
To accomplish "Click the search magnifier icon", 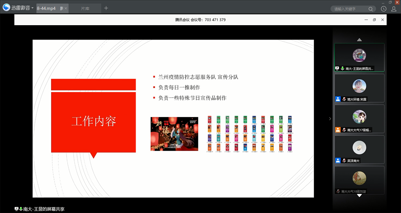I will click(x=371, y=9).
